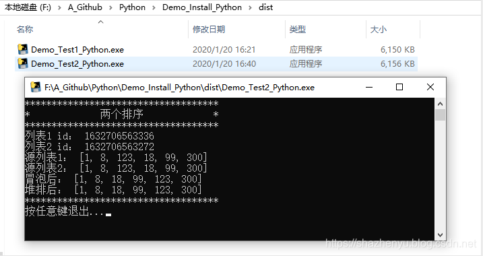Click line 列表2 id: 1632706563272
The width and height of the screenshot is (483, 256).
pyautogui.click(x=90, y=147)
